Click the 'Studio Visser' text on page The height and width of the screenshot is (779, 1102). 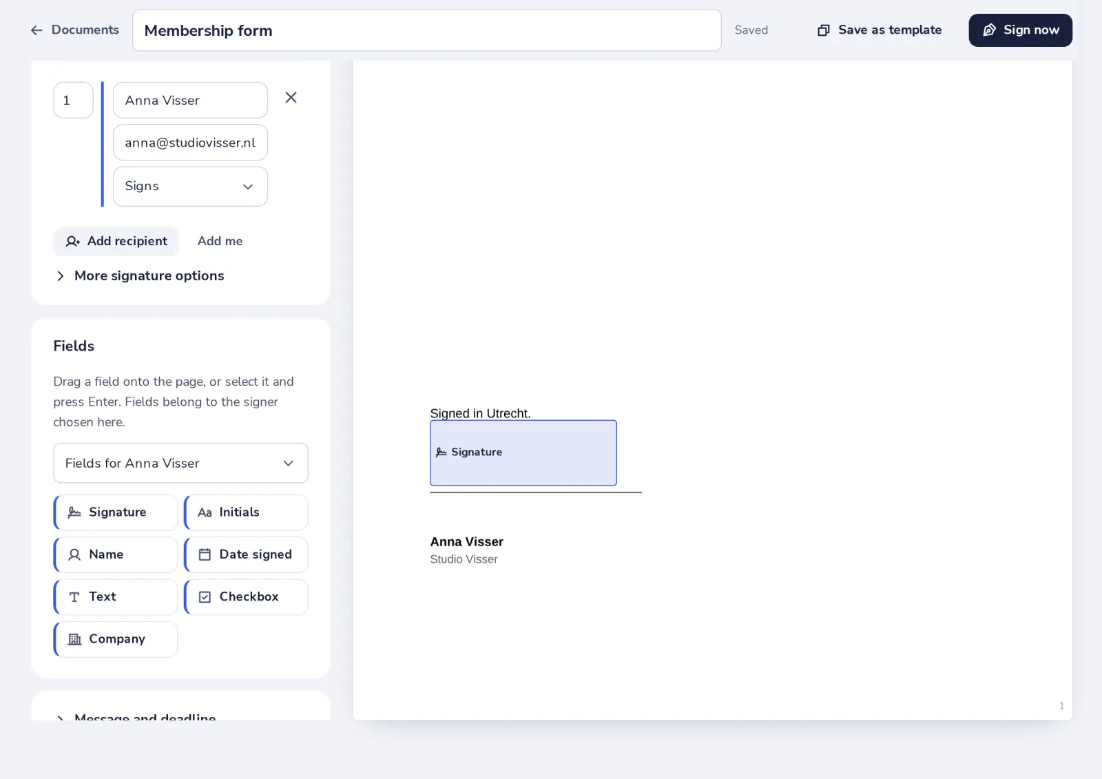coord(464,559)
